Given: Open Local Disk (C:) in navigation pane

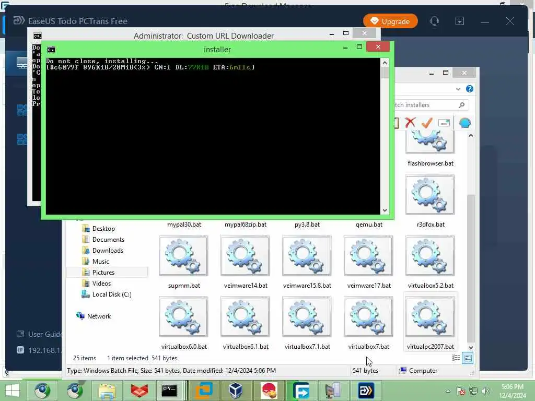Looking at the screenshot, I should pyautogui.click(x=112, y=294).
